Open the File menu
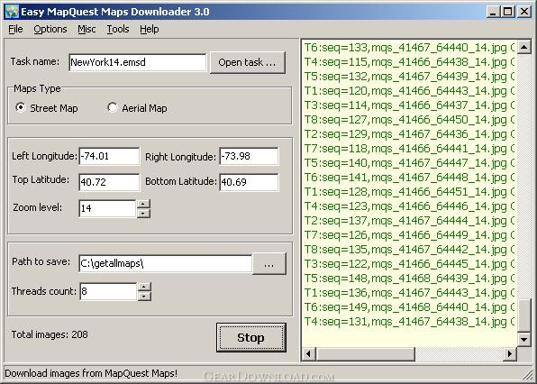 (x=15, y=29)
